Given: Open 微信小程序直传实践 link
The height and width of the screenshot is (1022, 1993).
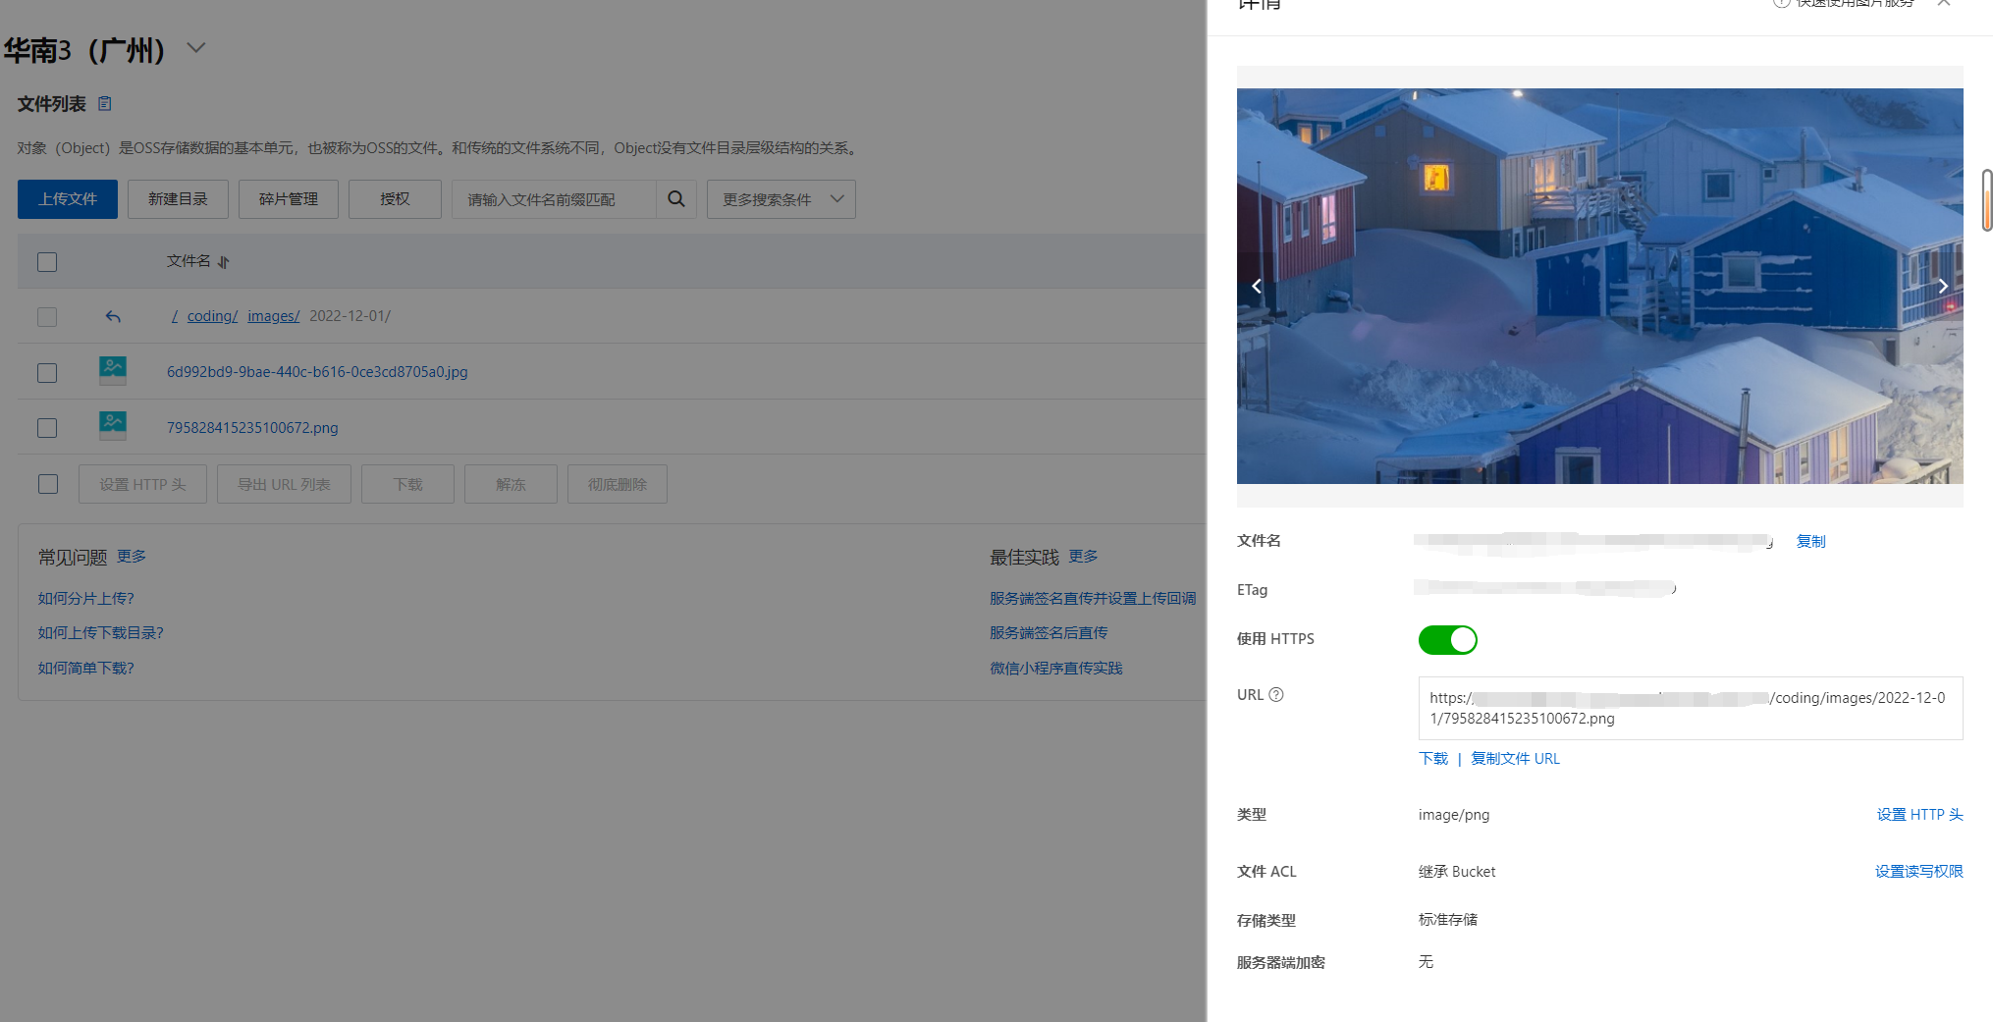Looking at the screenshot, I should tap(1056, 669).
